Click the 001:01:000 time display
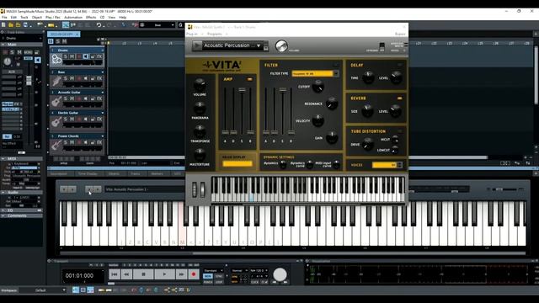Screen dimensions: 539x303 (79, 275)
